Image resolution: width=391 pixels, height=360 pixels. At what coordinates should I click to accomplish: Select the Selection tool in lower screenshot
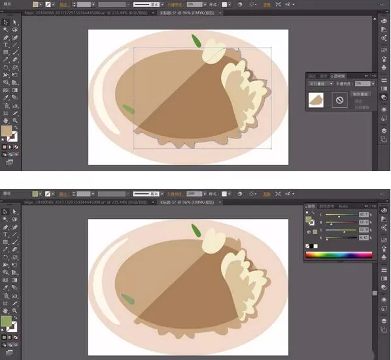point(5,212)
